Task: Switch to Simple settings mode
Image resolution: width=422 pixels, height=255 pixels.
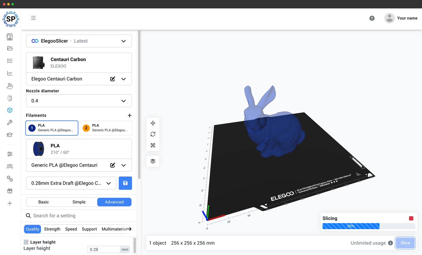Action: tap(79, 202)
